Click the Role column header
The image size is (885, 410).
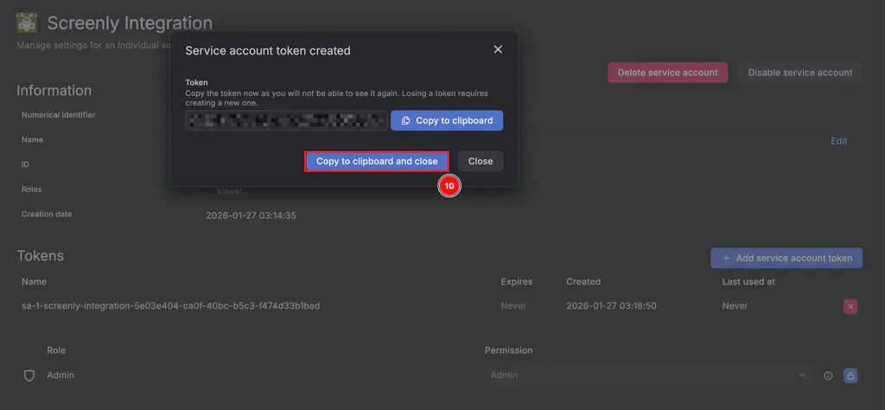pyautogui.click(x=56, y=350)
